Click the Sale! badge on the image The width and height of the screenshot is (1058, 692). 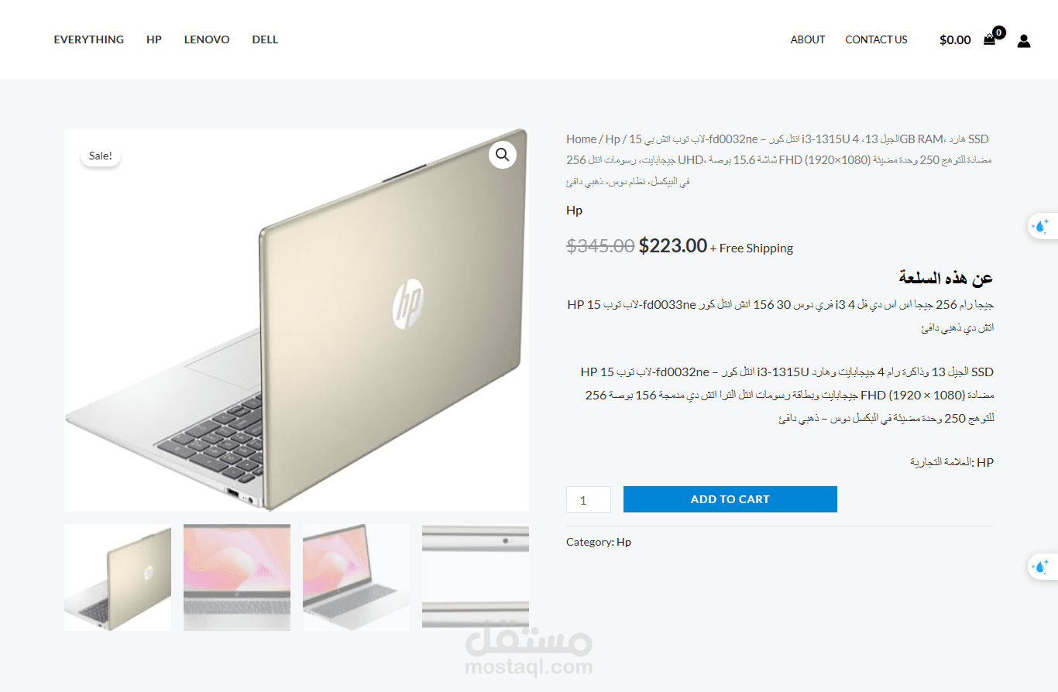click(x=101, y=156)
